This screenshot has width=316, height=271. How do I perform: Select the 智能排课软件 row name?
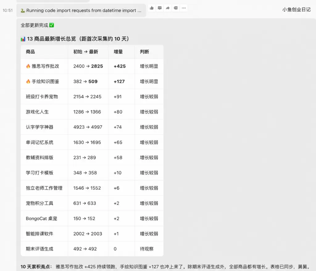click(x=39, y=234)
